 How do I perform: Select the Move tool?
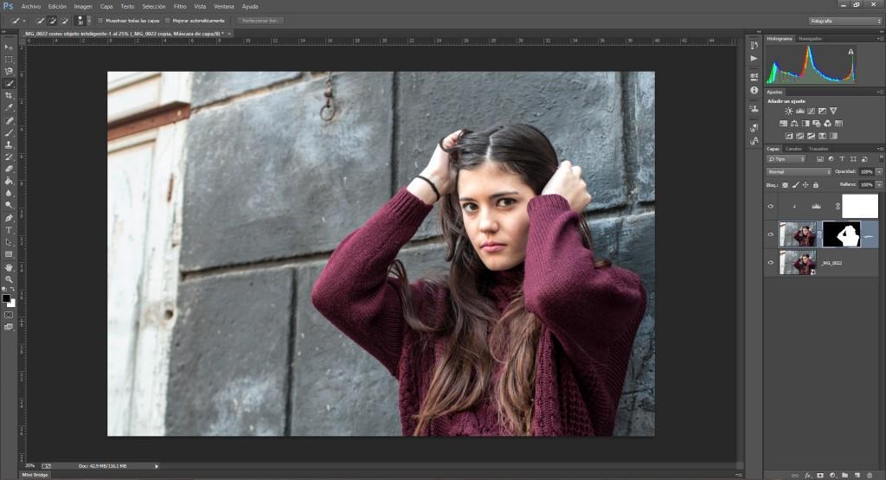click(9, 47)
